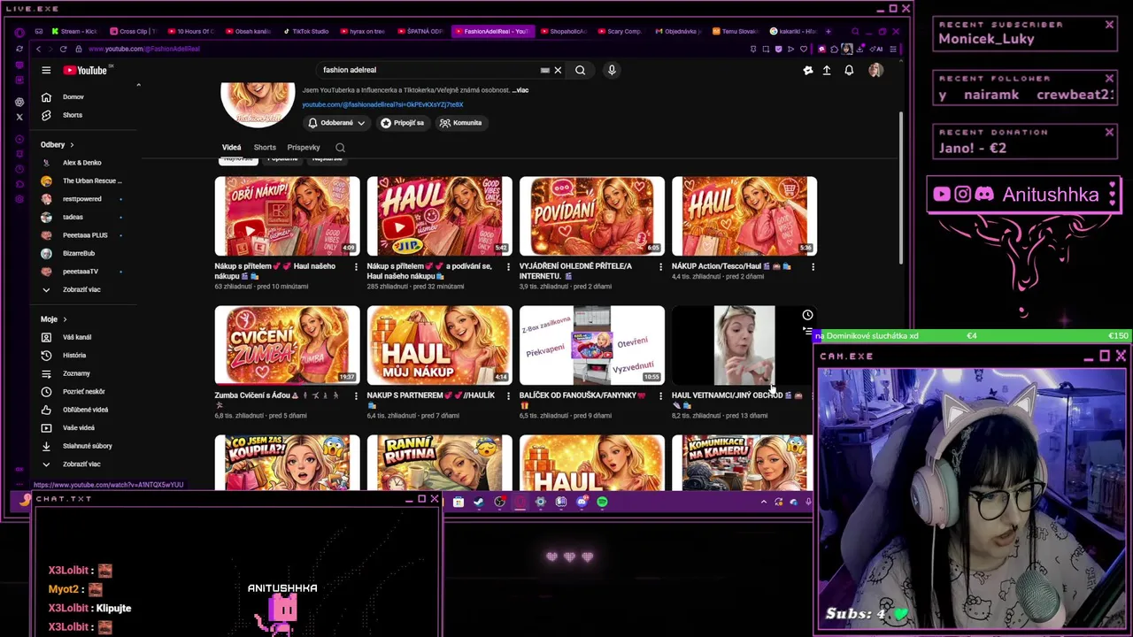This screenshot has width=1133, height=637.
Task: Open the Alex & Denko subscription
Action: [81, 163]
